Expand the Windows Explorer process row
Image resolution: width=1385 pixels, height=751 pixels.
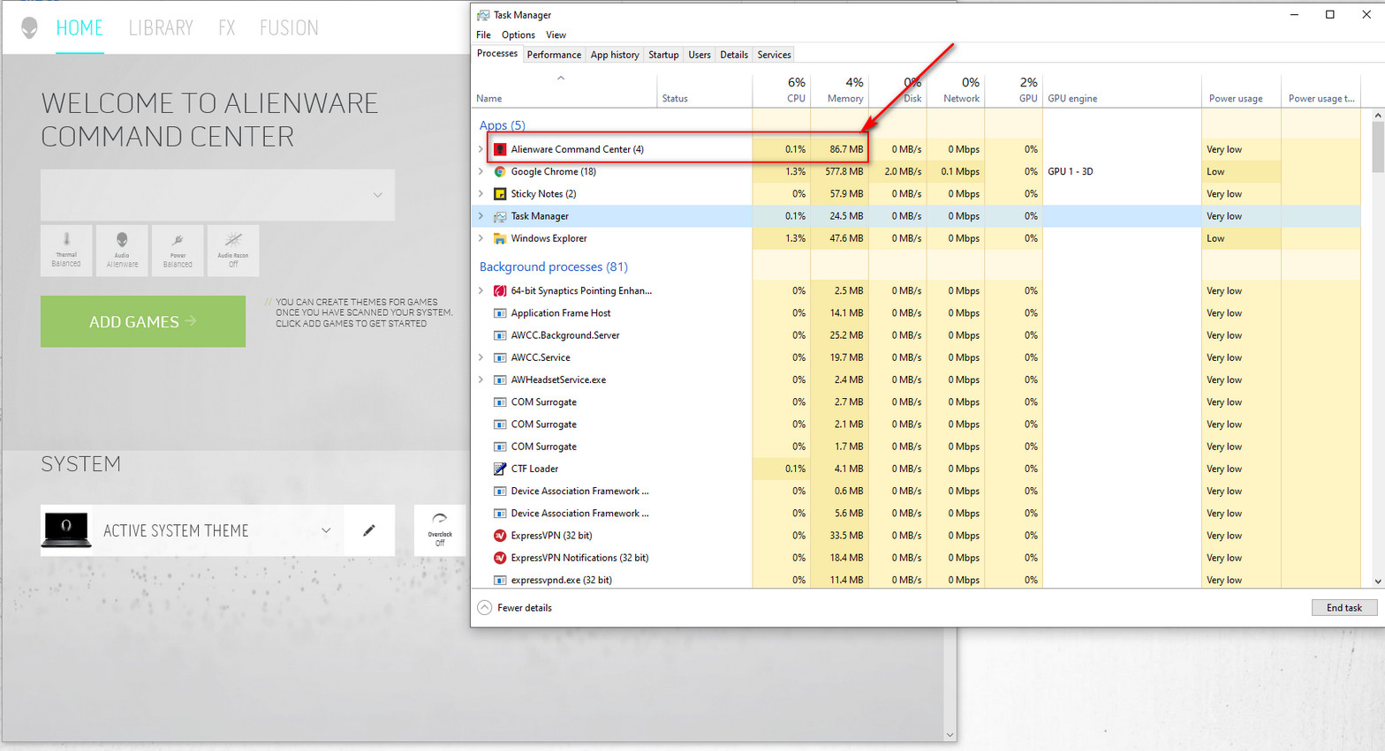pyautogui.click(x=481, y=238)
